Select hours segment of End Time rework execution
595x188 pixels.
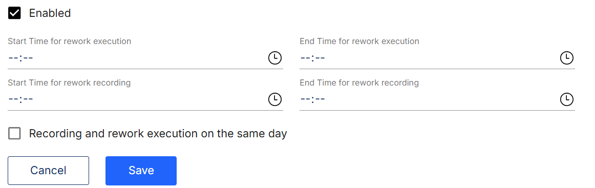pos(305,58)
